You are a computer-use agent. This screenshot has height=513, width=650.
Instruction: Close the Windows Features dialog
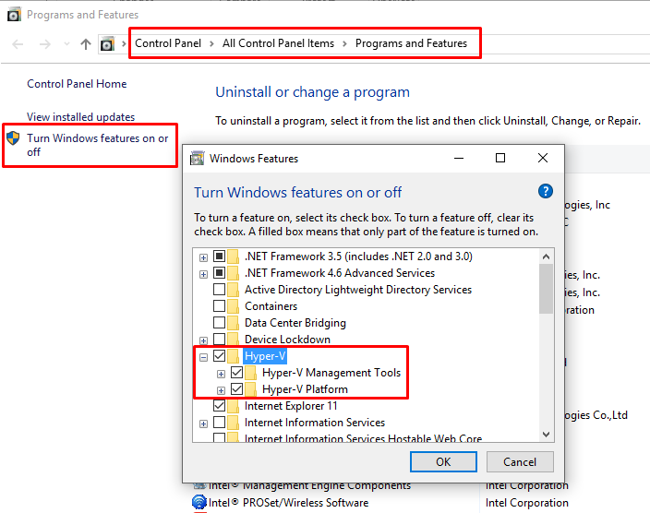(x=543, y=158)
